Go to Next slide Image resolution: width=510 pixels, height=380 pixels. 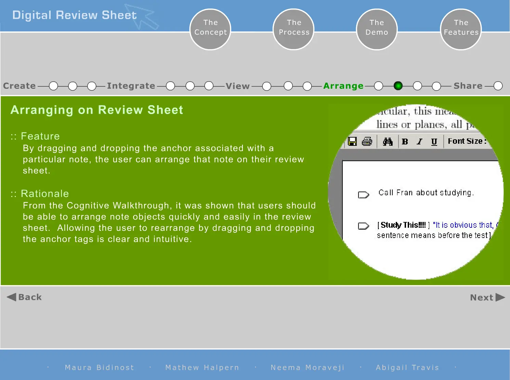(x=488, y=297)
